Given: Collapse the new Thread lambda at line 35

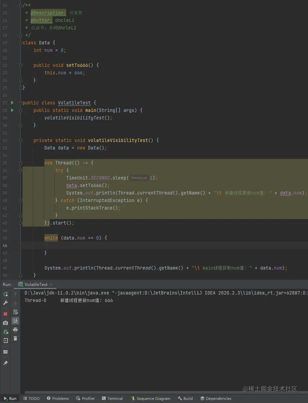Looking at the screenshot, I should coord(20,163).
